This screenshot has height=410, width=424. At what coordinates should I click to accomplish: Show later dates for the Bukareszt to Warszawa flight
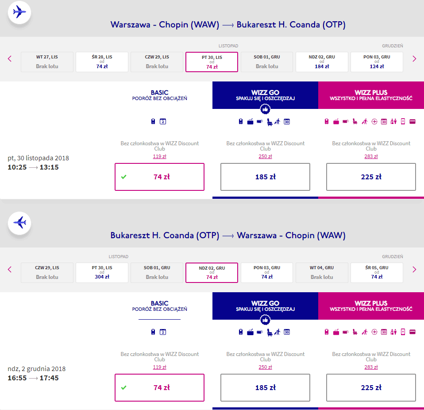414,270
